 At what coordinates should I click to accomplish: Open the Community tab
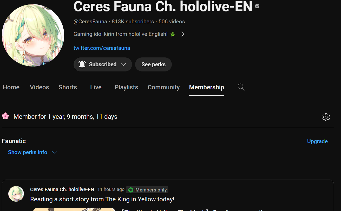[x=164, y=87]
